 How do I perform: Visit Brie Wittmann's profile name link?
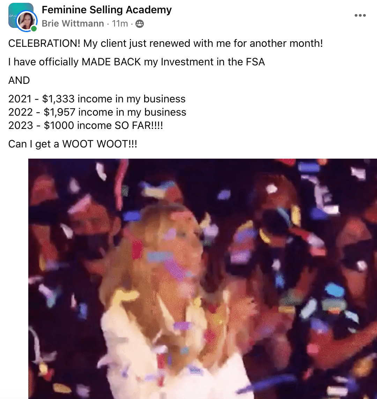[73, 24]
